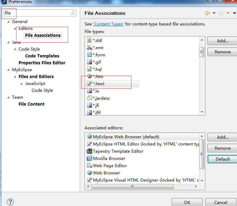Select Code Templates preference page
The image size is (237, 206).
[42, 56]
